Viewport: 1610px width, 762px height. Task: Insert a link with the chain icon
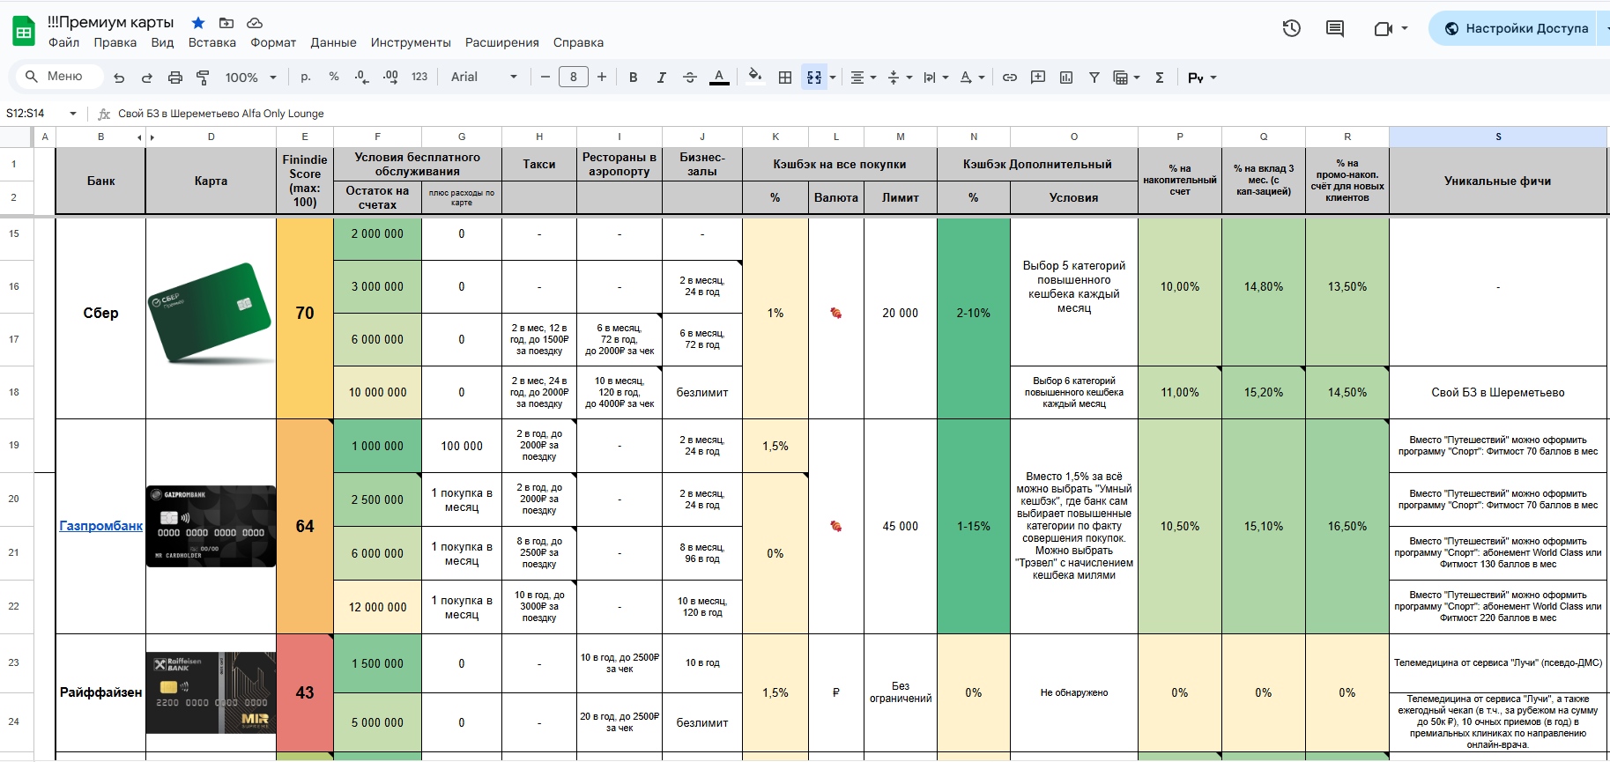[x=1010, y=78]
